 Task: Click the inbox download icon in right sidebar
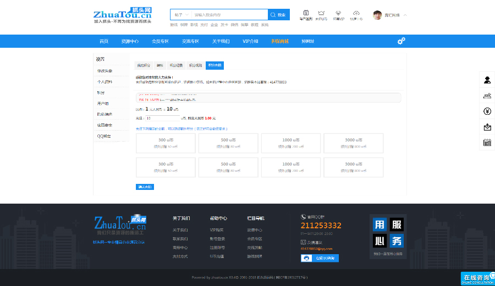click(487, 127)
